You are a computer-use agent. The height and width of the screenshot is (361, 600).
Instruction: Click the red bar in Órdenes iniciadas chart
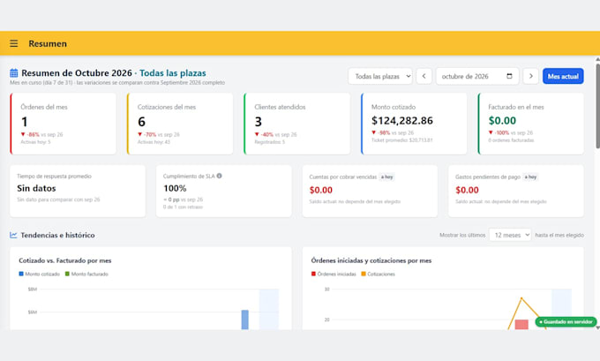[521, 325]
